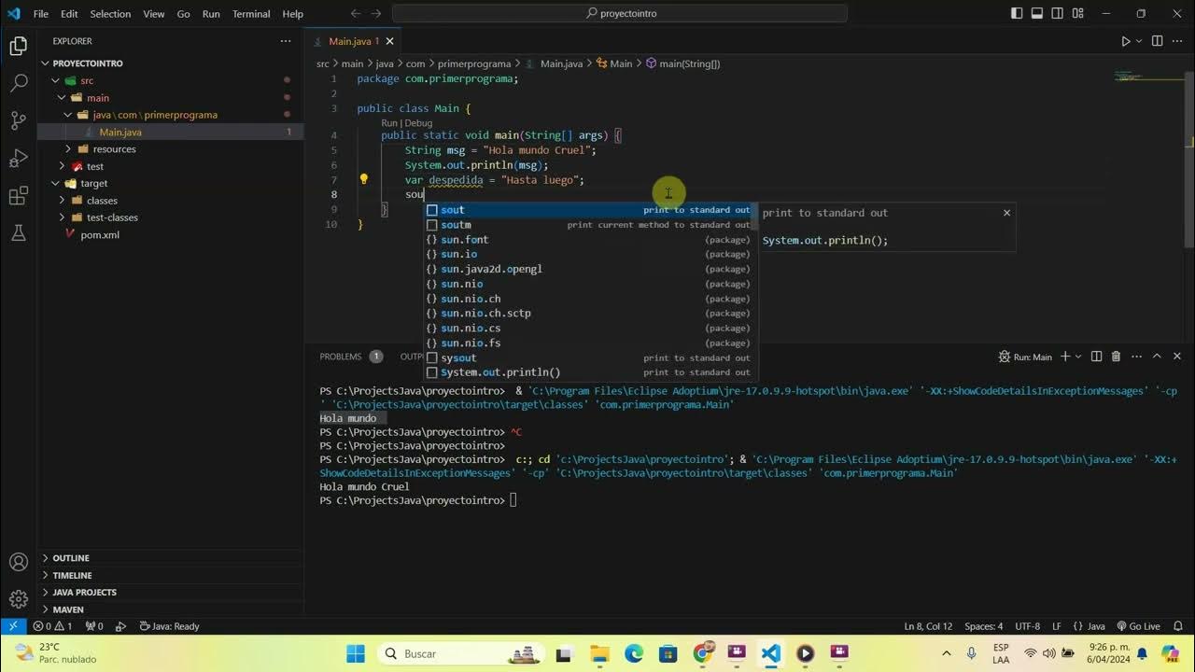This screenshot has height=672, width=1195.
Task: Close the Main.java editor tab
Action: tap(390, 41)
